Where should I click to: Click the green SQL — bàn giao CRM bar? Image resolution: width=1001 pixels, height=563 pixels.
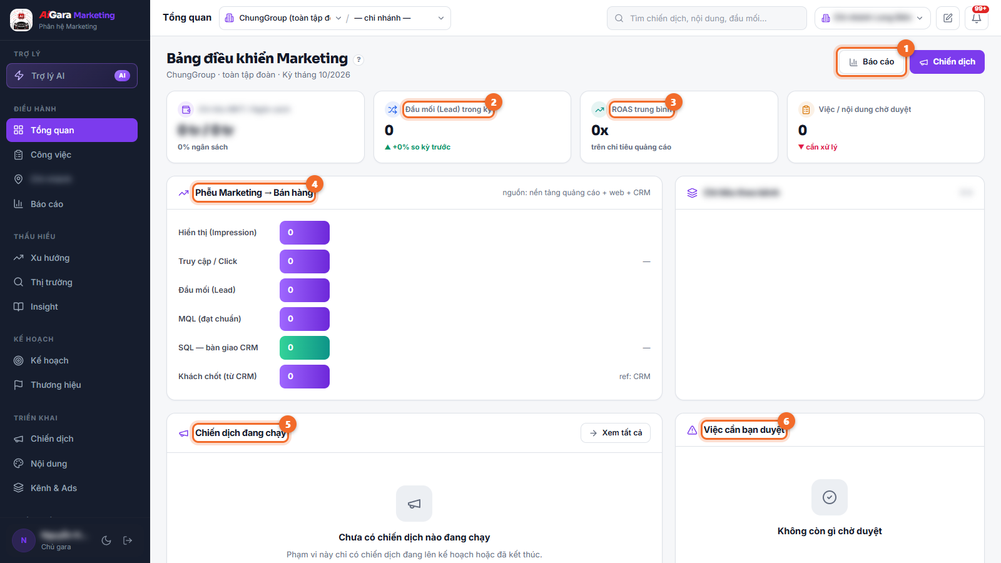tap(305, 348)
